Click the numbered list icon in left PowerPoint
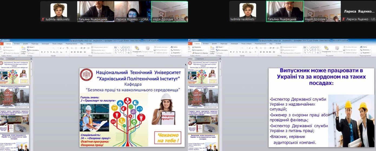Viewport: 376px width, 151px height. [76, 48]
